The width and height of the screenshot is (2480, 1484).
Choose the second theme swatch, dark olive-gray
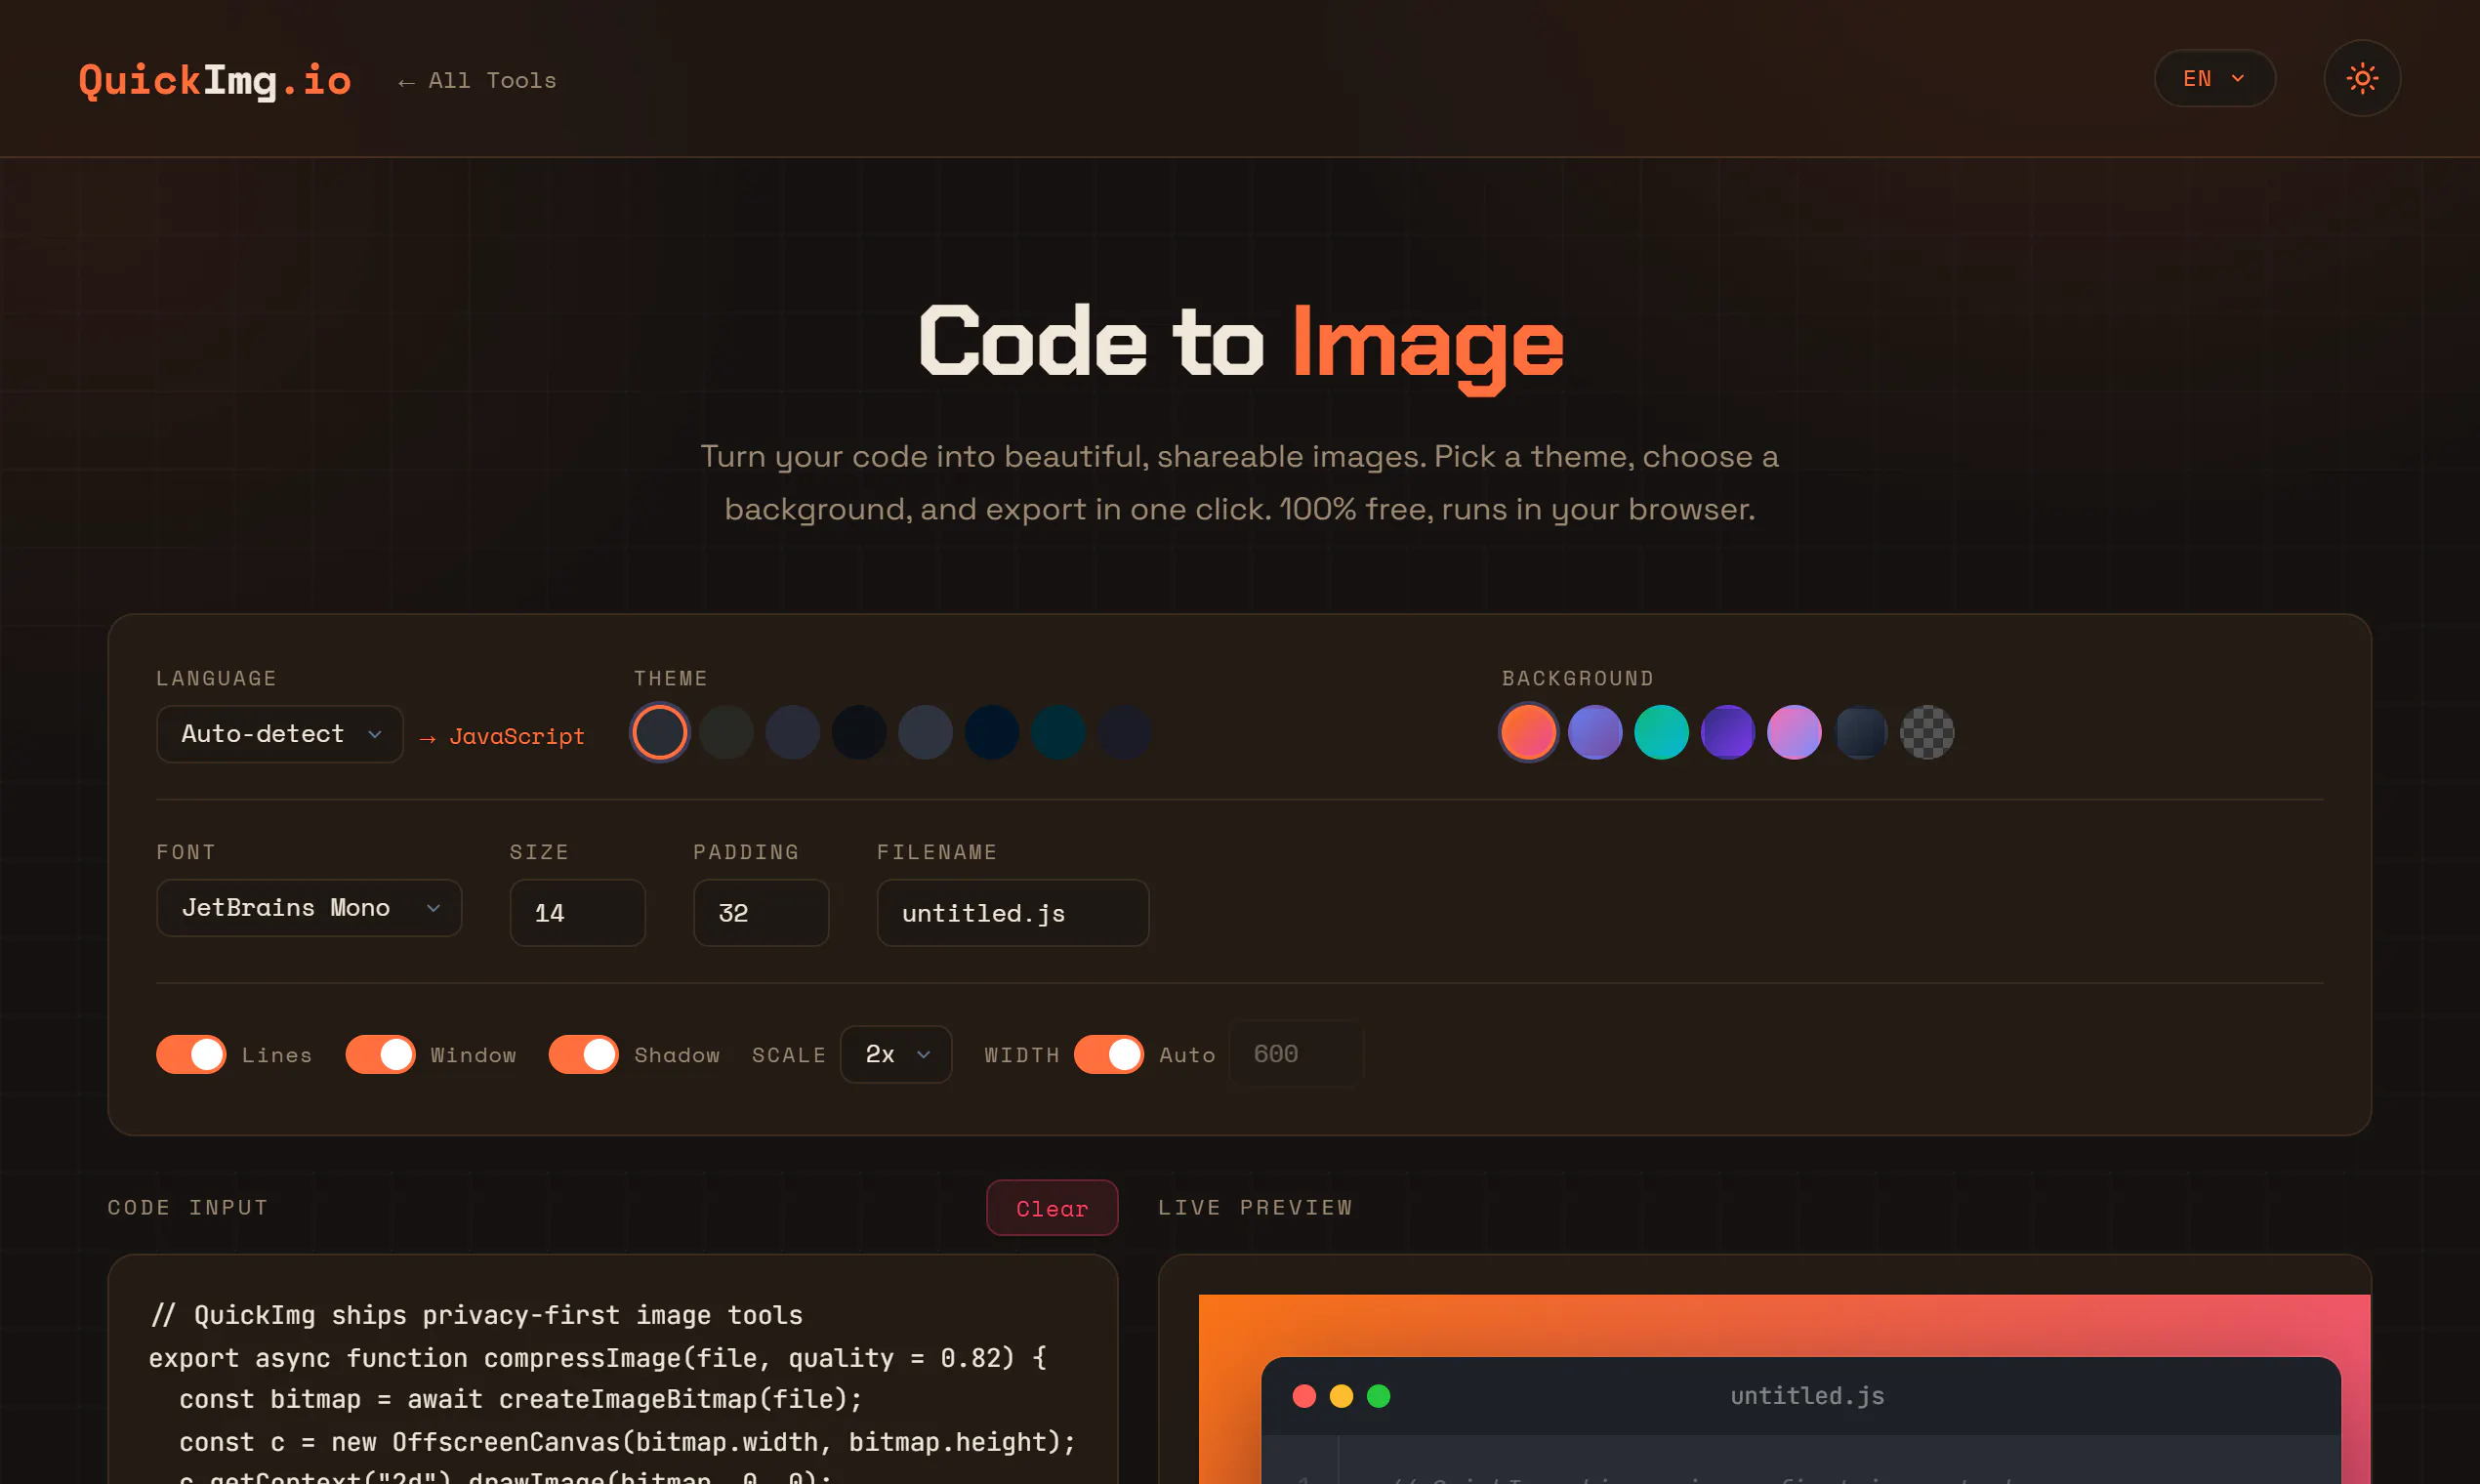[x=726, y=733]
